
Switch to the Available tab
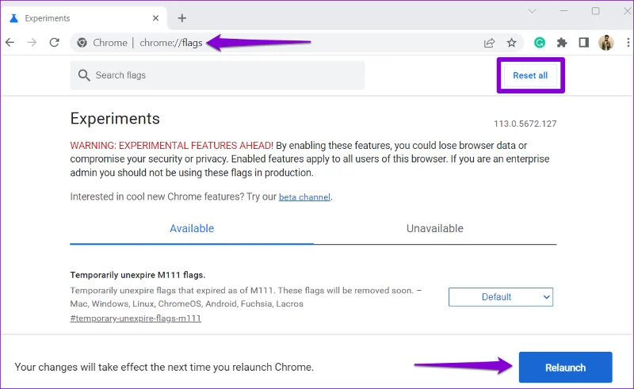click(x=192, y=228)
